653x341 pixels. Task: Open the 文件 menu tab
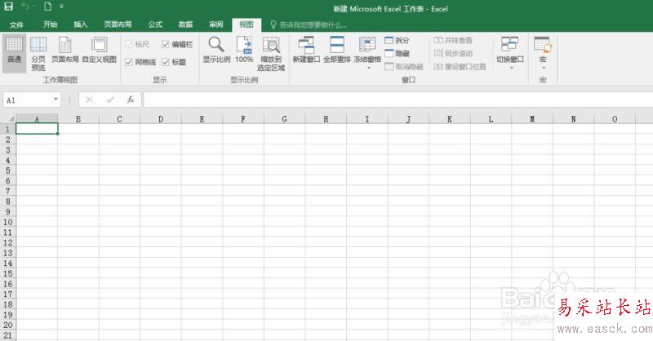tap(16, 24)
